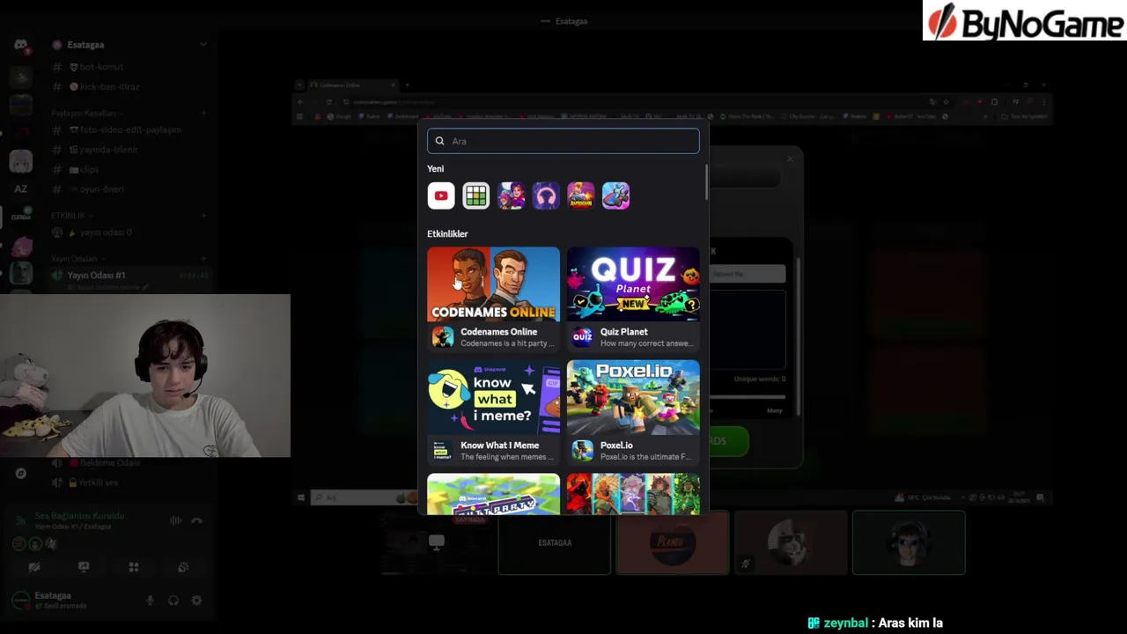Open noise suppression waveform icon in voice panel
The image size is (1127, 634).
(175, 521)
